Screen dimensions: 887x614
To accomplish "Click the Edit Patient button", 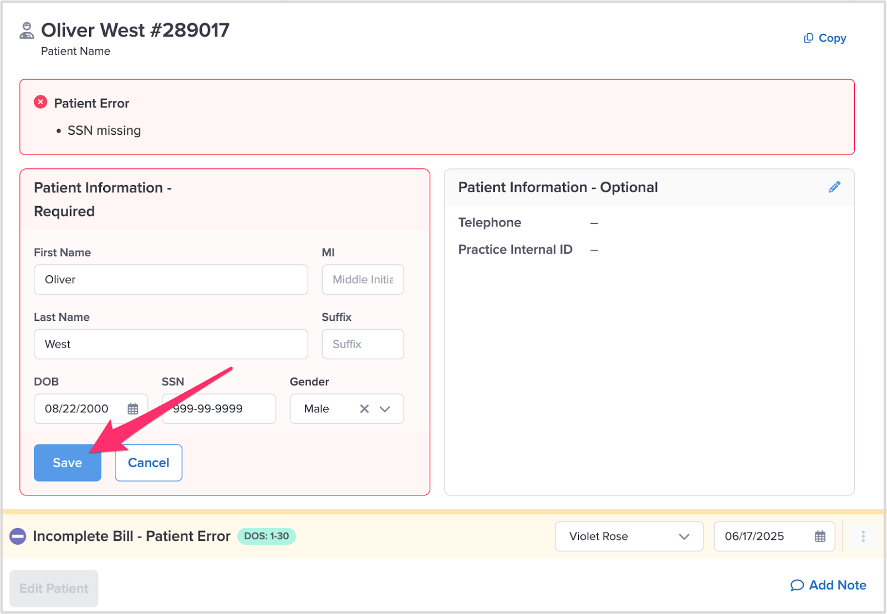I will pyautogui.click(x=54, y=589).
